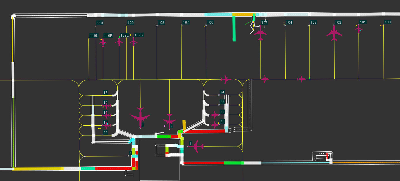400x181 pixels.
Task: Choose the small aircraft at stand 101
Action: (359, 29)
